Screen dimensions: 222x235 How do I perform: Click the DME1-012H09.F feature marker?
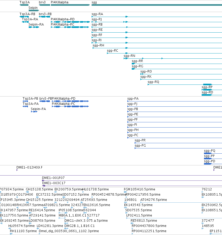click(17, 170)
